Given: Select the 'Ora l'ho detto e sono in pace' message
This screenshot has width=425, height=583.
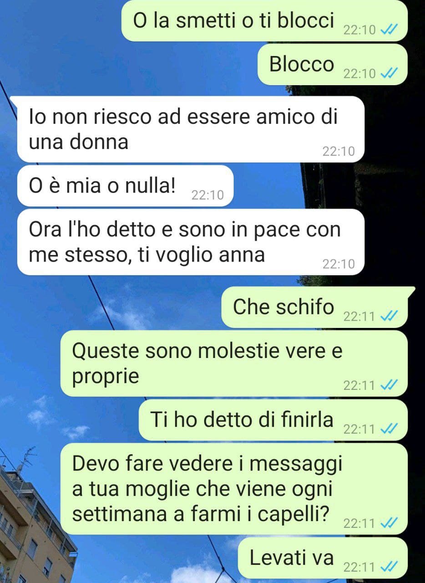Looking at the screenshot, I should (x=191, y=242).
